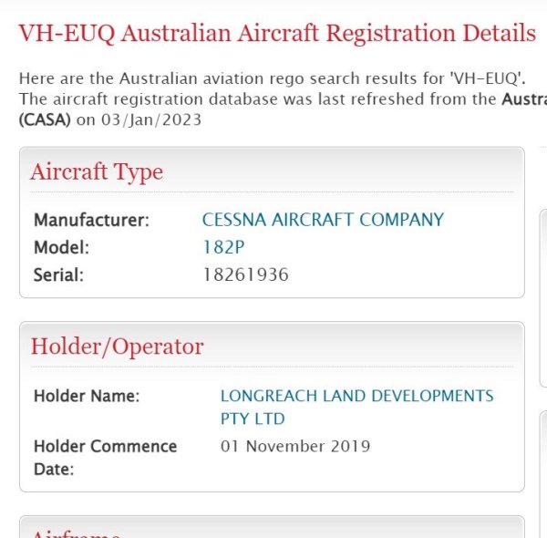Click the Holder Name field label
The image size is (547, 538).
[87, 397]
